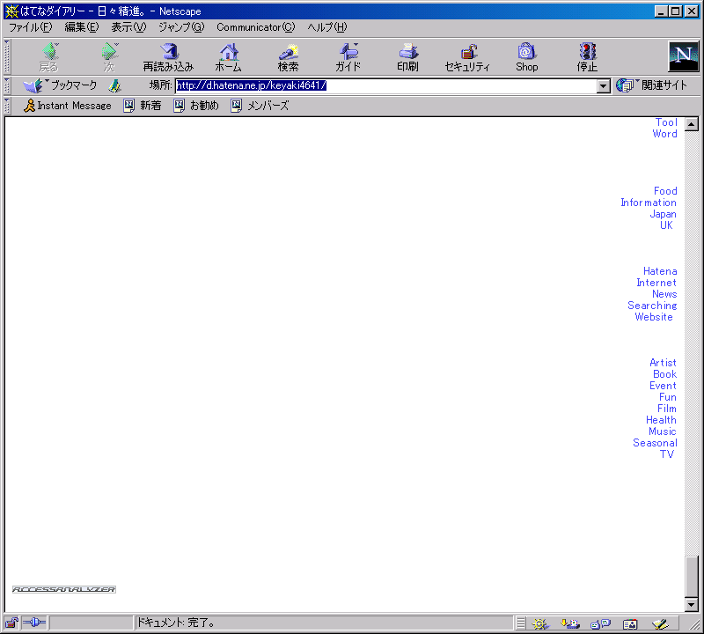The width and height of the screenshot is (704, 634).
Task: Click the security padlock status icon
Action: pyautogui.click(x=11, y=623)
